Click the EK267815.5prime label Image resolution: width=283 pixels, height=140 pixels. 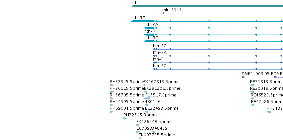(162, 82)
